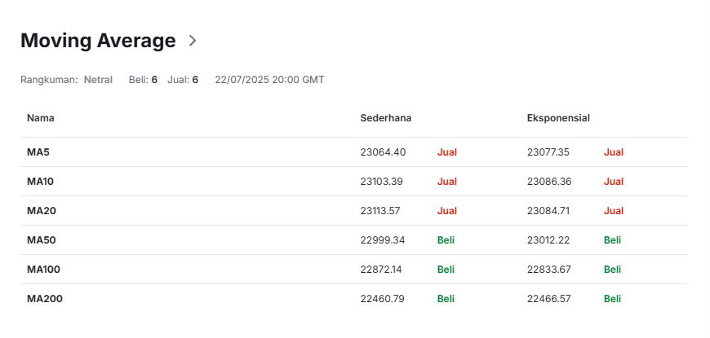The width and height of the screenshot is (710, 338).
Task: Click the 22/07/2025 20:00 GMT timestamp
Action: pos(269,80)
